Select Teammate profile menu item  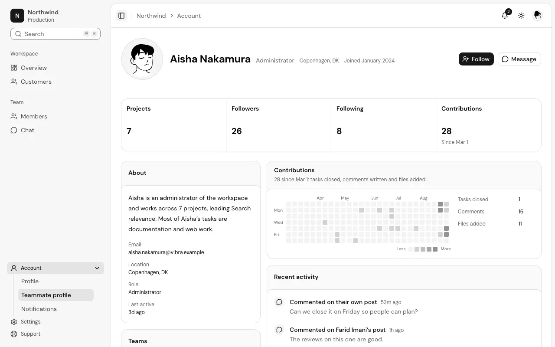(55, 295)
